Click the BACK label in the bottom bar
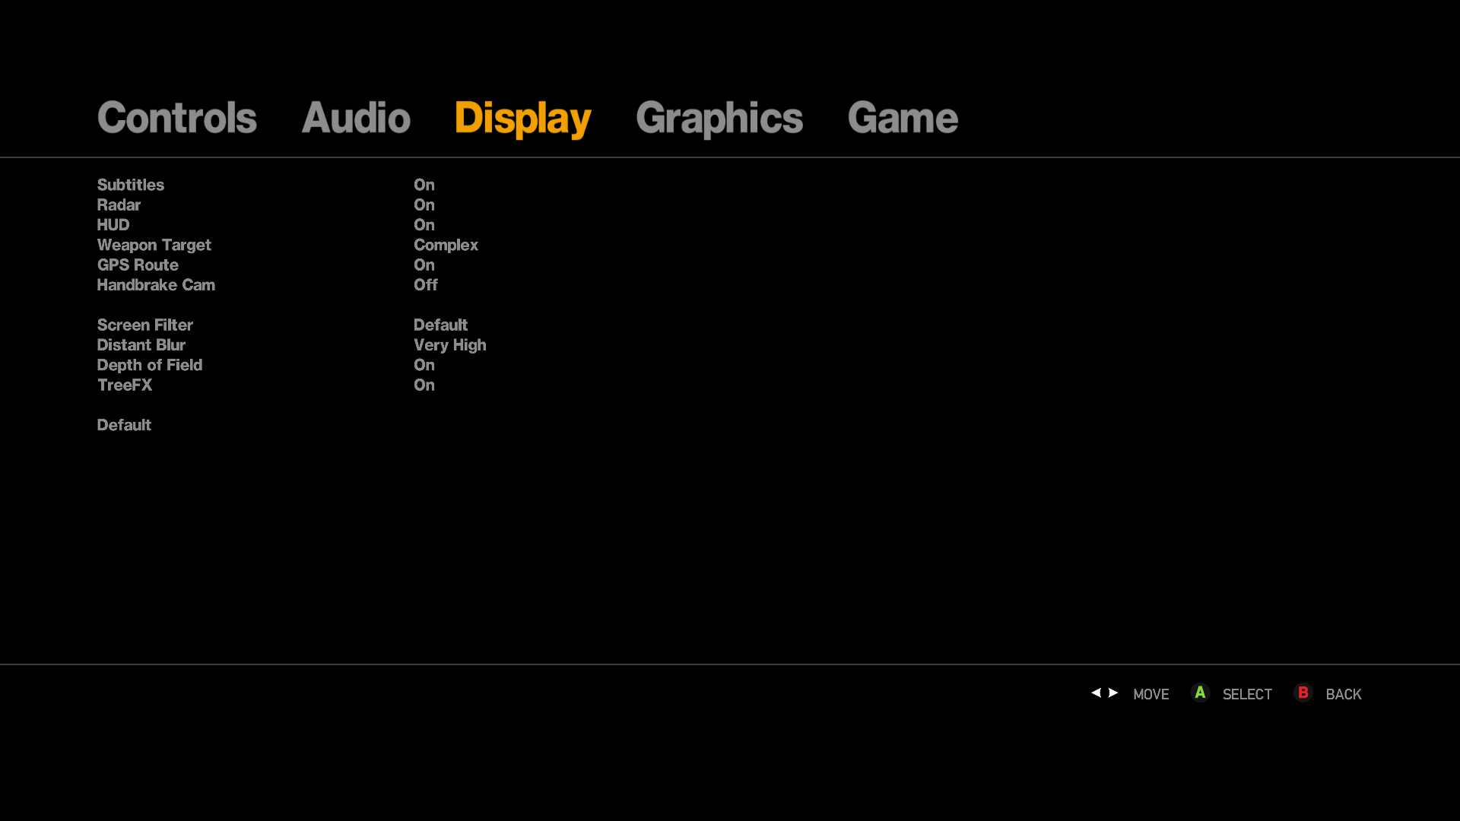The width and height of the screenshot is (1460, 821). (x=1343, y=694)
